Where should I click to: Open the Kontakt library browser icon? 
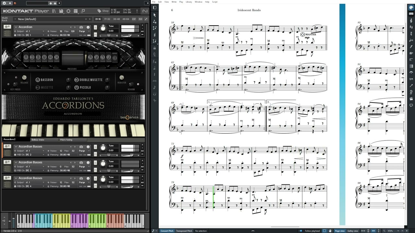(54, 11)
